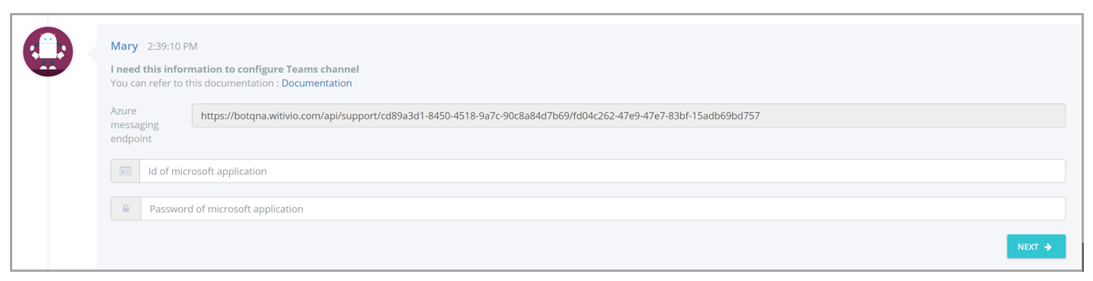Click Mary's robot avatar
Image resolution: width=1093 pixels, height=281 pixels.
pos(48,52)
